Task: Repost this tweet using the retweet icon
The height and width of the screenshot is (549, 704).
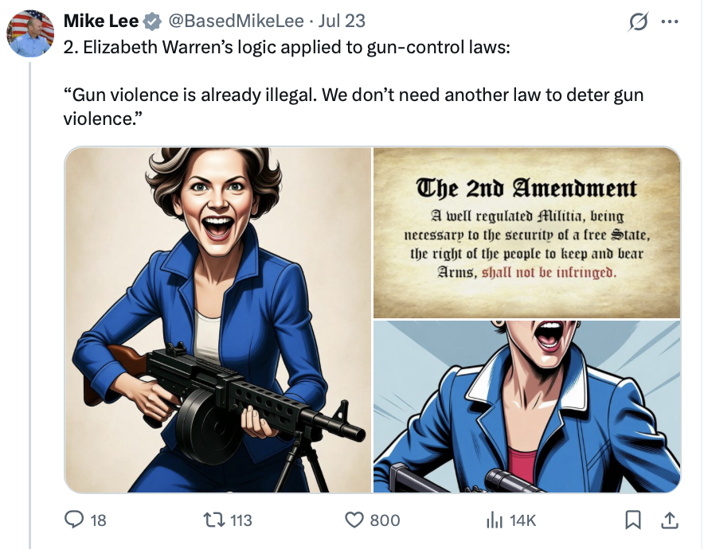Action: pos(213,520)
